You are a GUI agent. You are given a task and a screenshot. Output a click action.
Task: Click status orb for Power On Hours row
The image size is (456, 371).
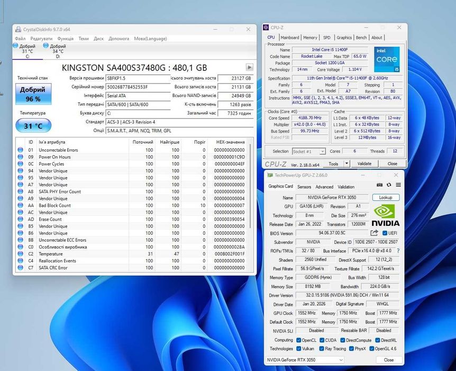pyautogui.click(x=20, y=157)
